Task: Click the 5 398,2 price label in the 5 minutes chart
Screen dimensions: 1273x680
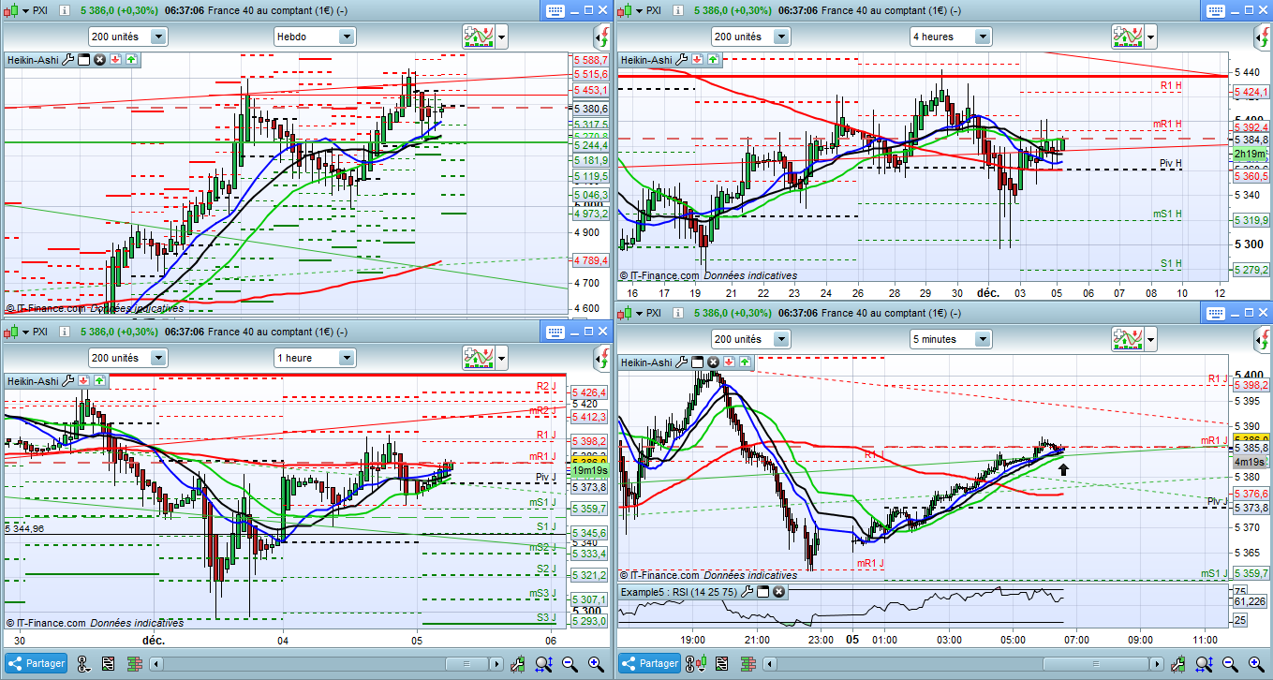Action: (1252, 385)
